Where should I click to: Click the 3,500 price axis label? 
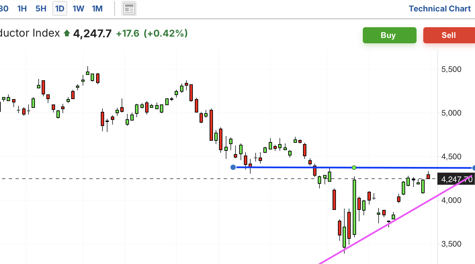click(x=451, y=244)
